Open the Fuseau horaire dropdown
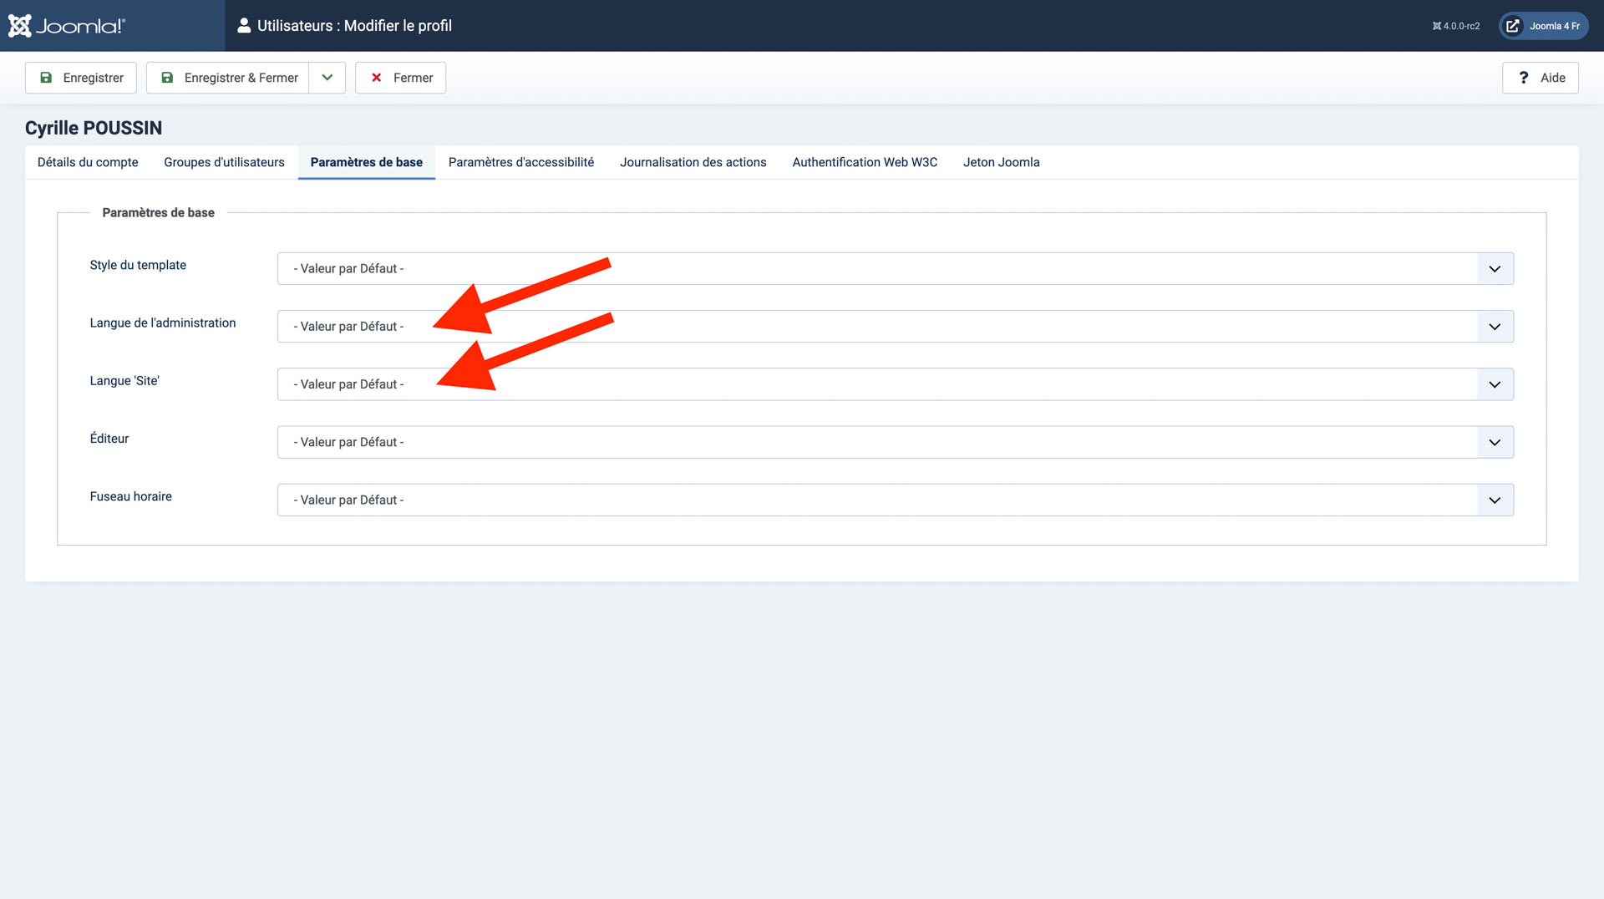The width and height of the screenshot is (1604, 899). pos(896,500)
